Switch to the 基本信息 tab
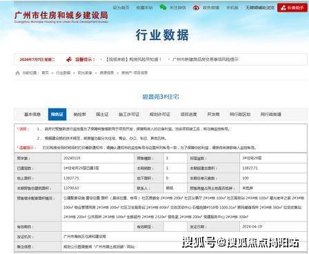Image resolution: width=309 pixels, height=254 pixels. [32, 115]
